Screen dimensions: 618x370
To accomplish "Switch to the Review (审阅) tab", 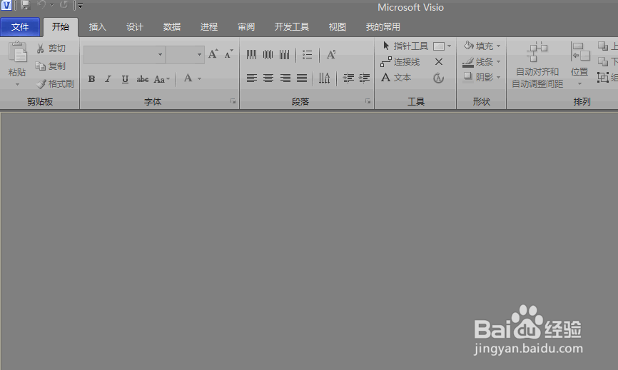I will coord(246,27).
